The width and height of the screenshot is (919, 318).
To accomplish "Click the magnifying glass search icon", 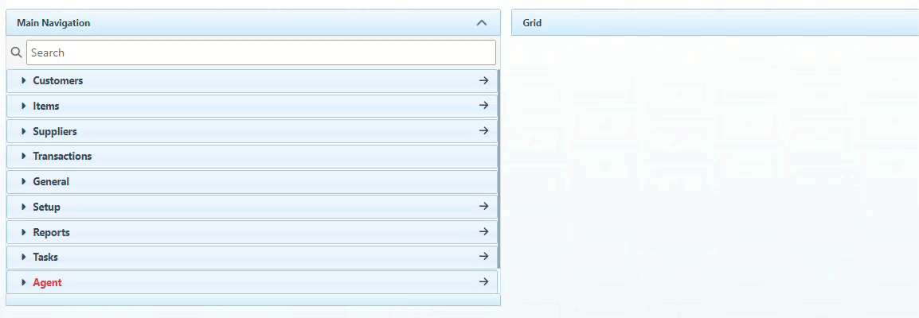I will coord(16,52).
